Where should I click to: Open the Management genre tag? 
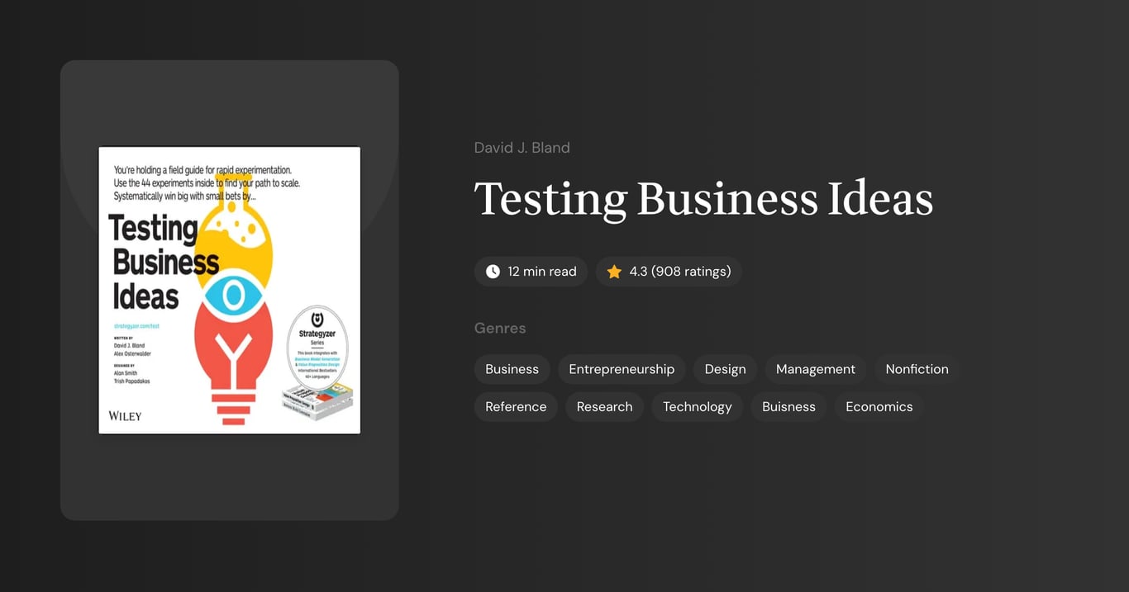tap(815, 369)
